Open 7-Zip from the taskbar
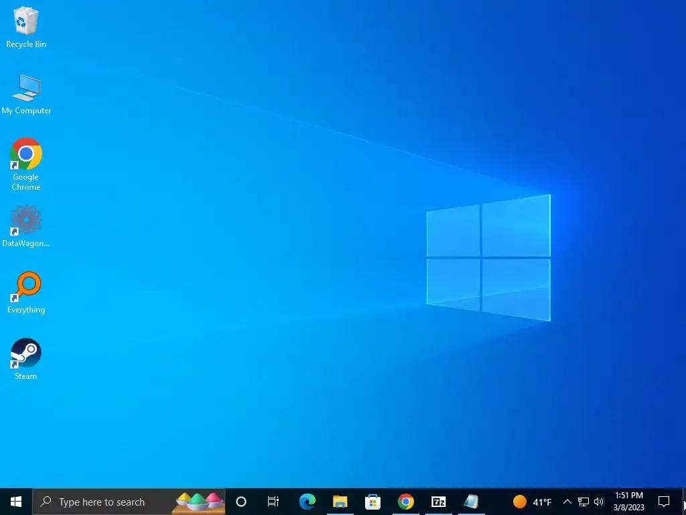The width and height of the screenshot is (686, 515). [438, 502]
